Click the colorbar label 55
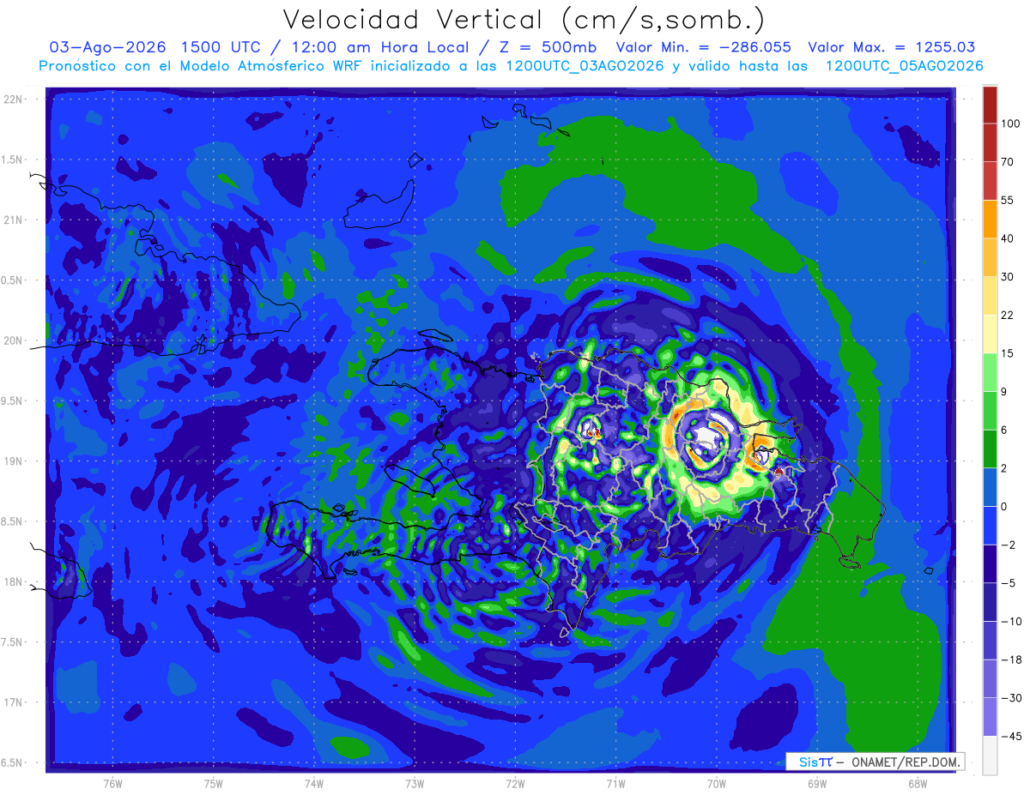Image resolution: width=1030 pixels, height=795 pixels. pos(1008,200)
